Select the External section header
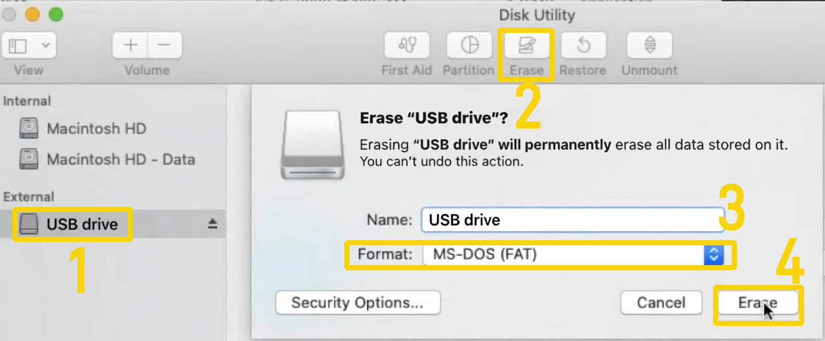 [x=29, y=196]
